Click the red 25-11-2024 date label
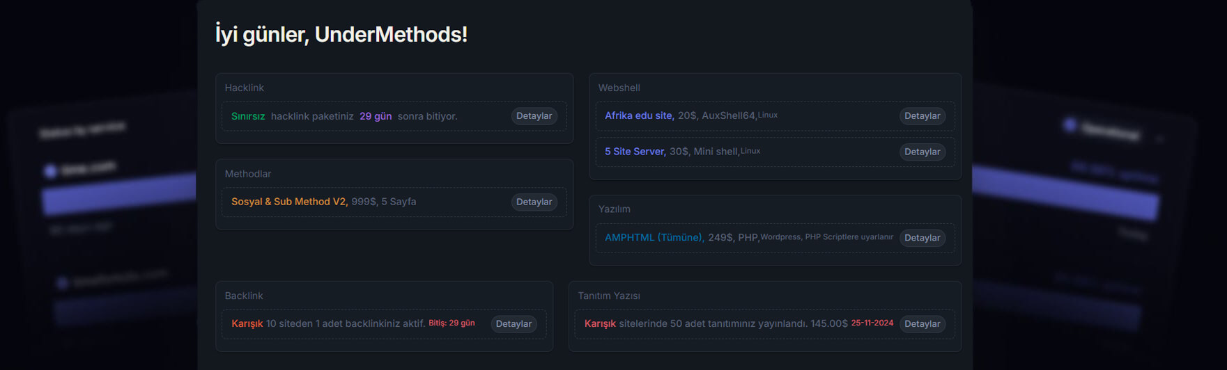 coord(872,323)
